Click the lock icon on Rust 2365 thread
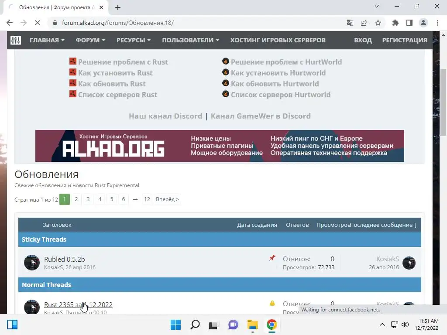This screenshot has height=335, width=447. [272, 303]
